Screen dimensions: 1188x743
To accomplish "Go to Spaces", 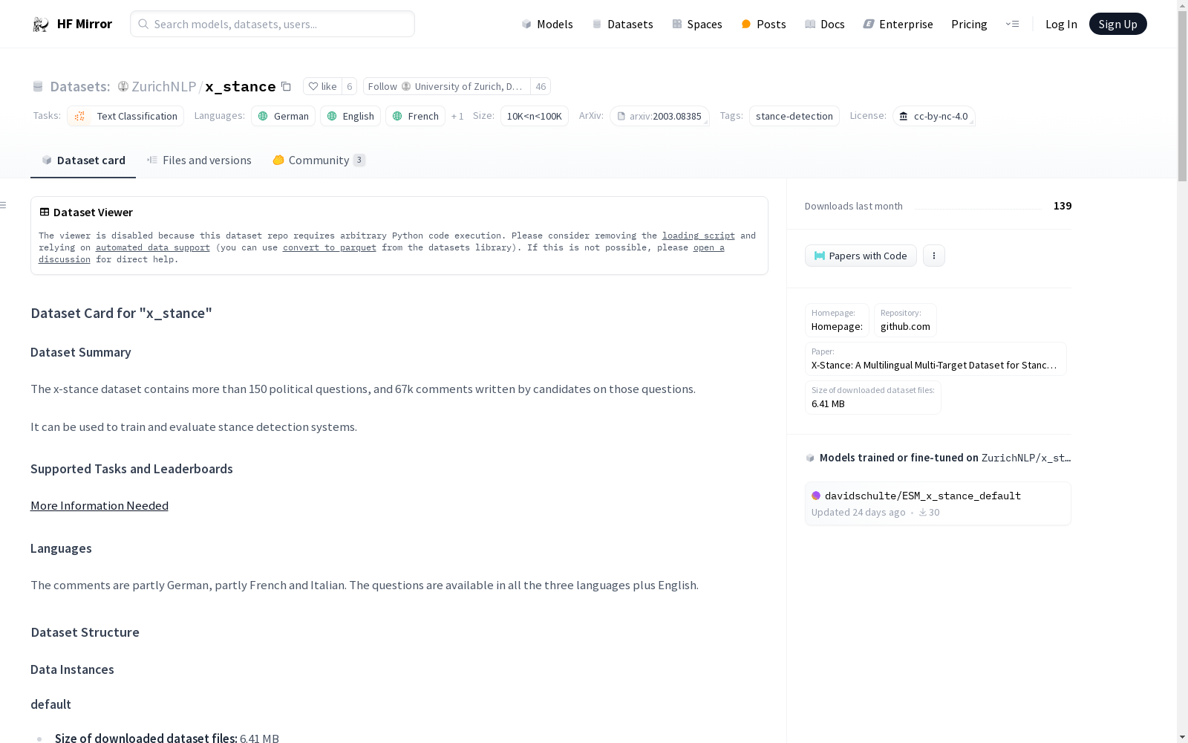I will 697,24.
